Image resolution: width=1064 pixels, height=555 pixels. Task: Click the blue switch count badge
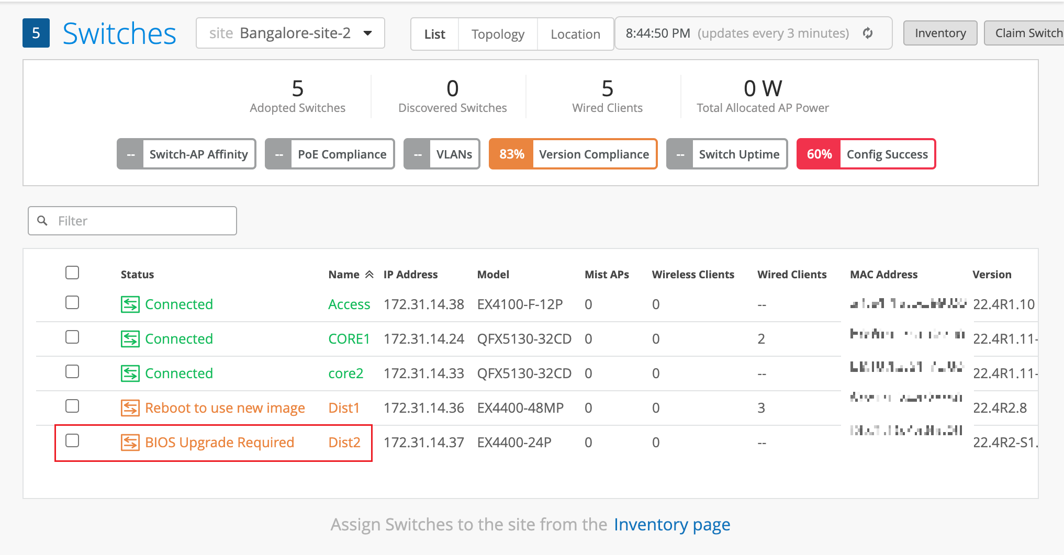(36, 33)
